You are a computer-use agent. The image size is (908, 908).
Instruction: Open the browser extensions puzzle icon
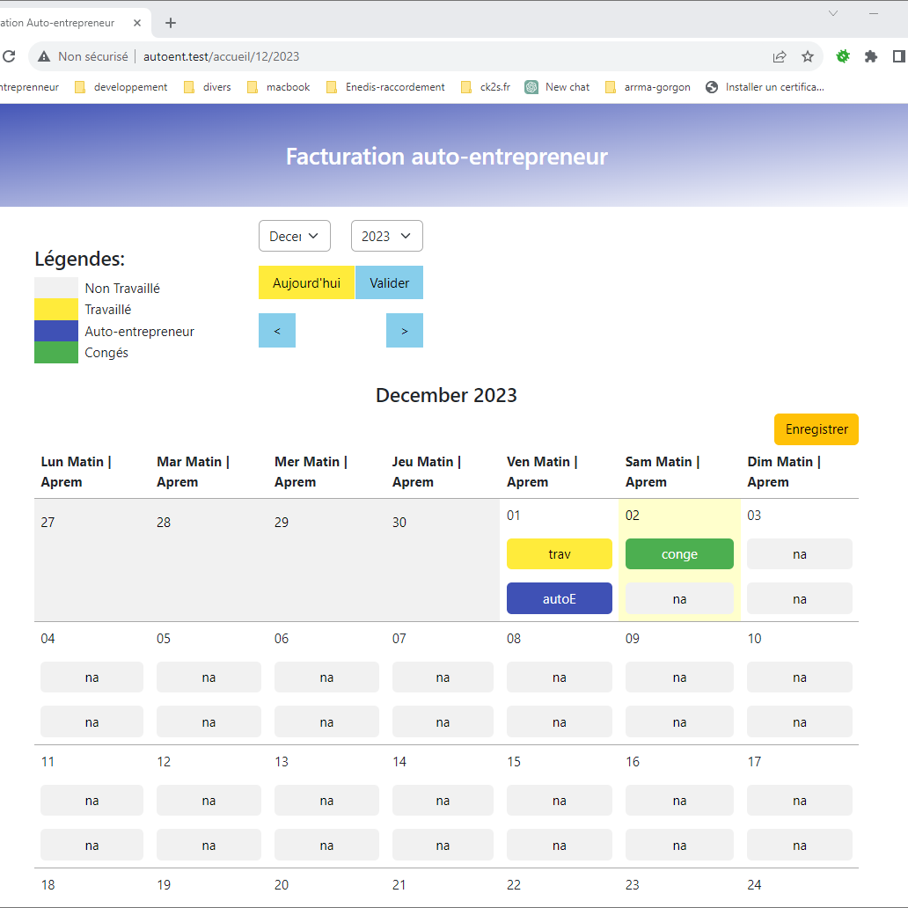(870, 56)
